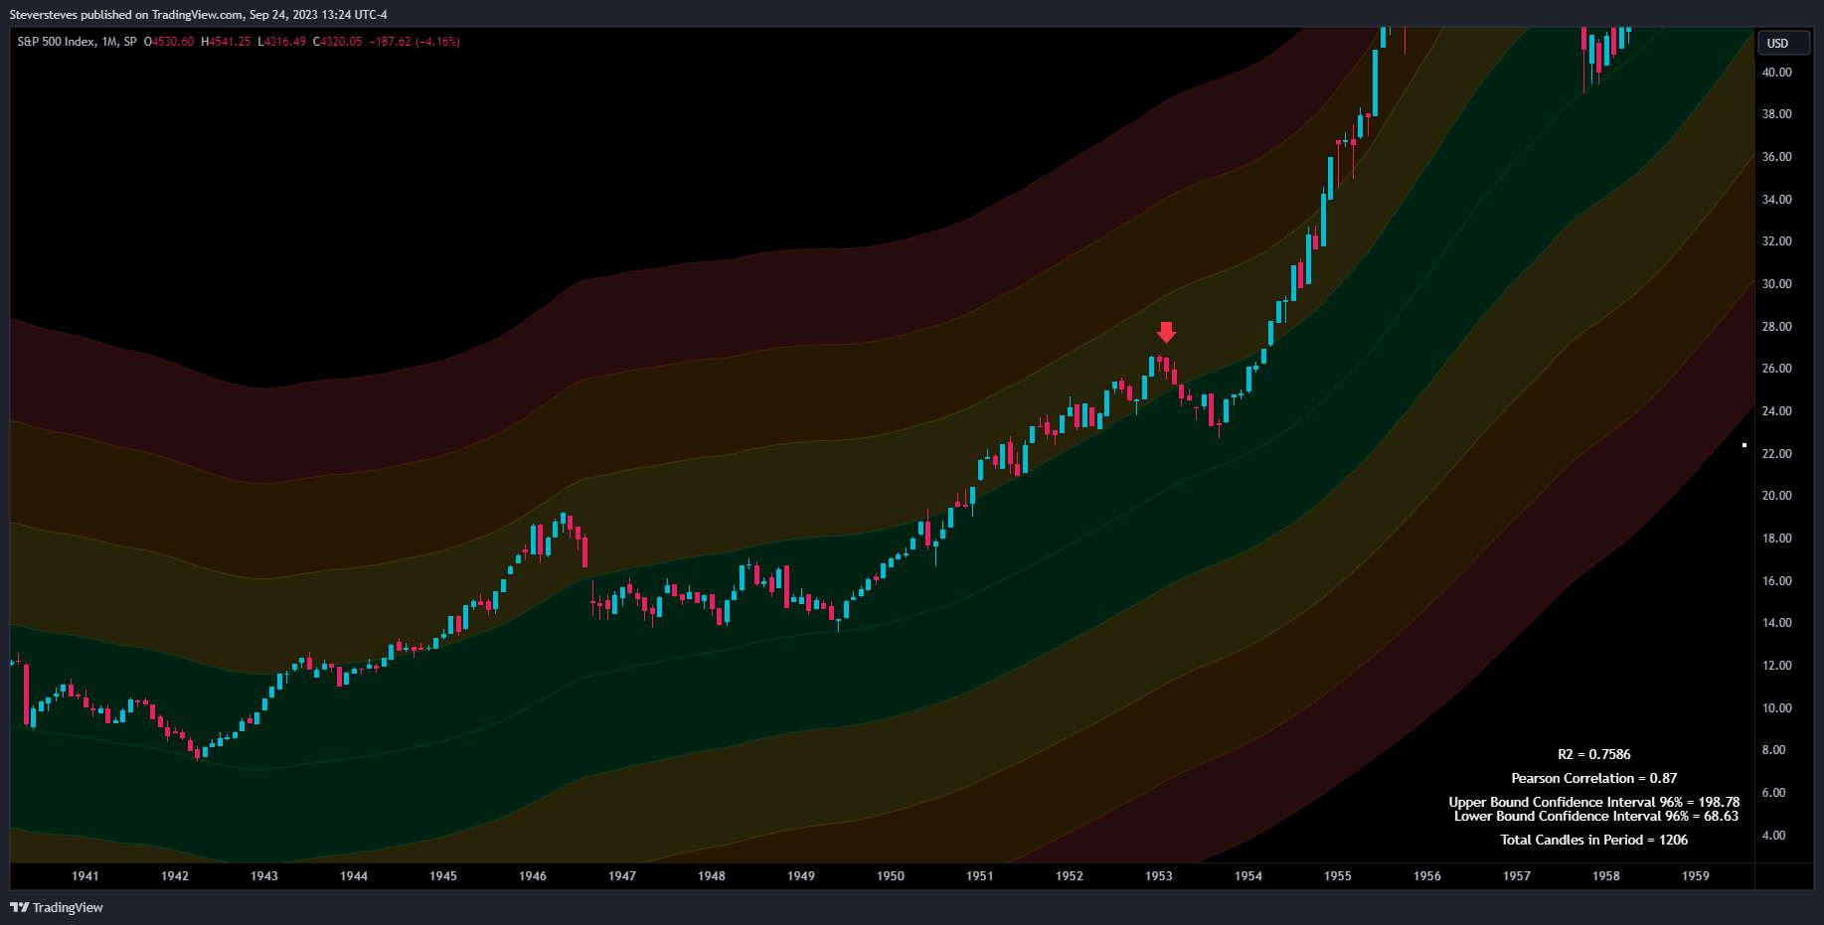1824x925 pixels.
Task: Click the S&P 500 Index symbol title
Action: coord(57,42)
